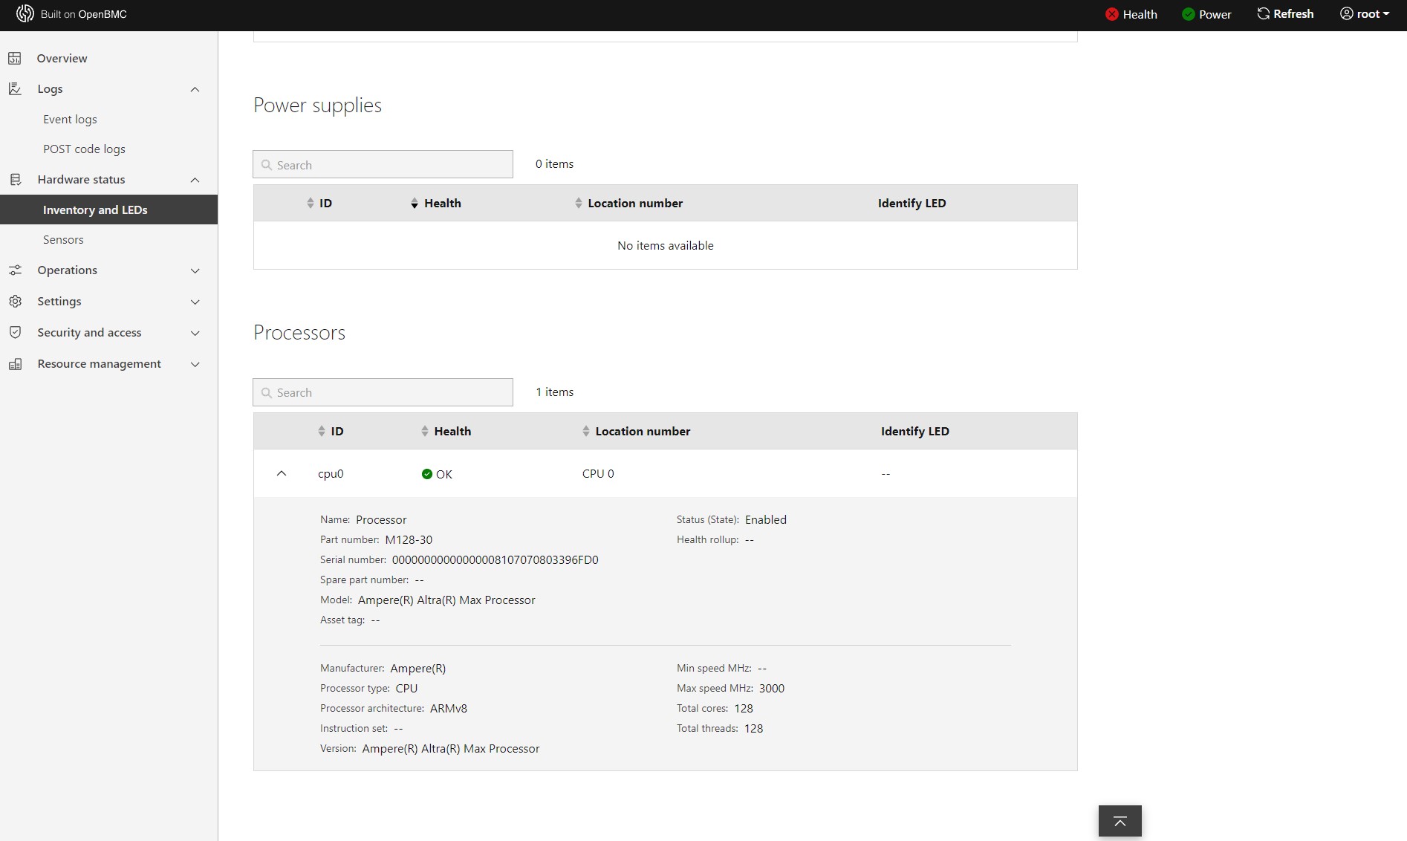Image resolution: width=1407 pixels, height=841 pixels.
Task: Click the OpenBMC logo icon
Action: click(x=25, y=14)
